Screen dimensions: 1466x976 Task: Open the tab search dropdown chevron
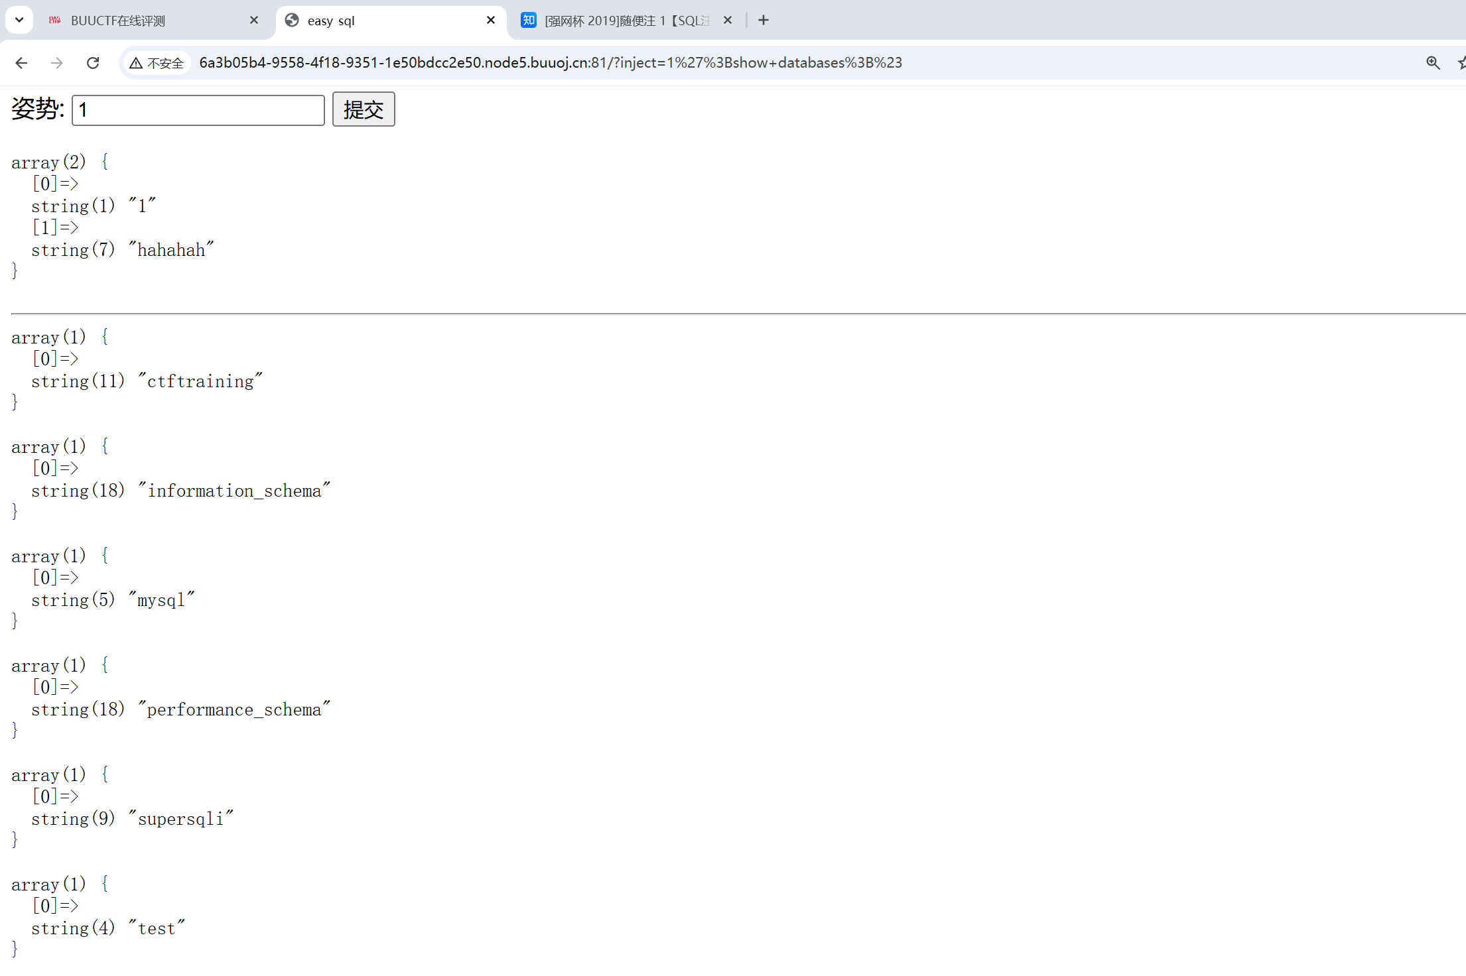[19, 21]
